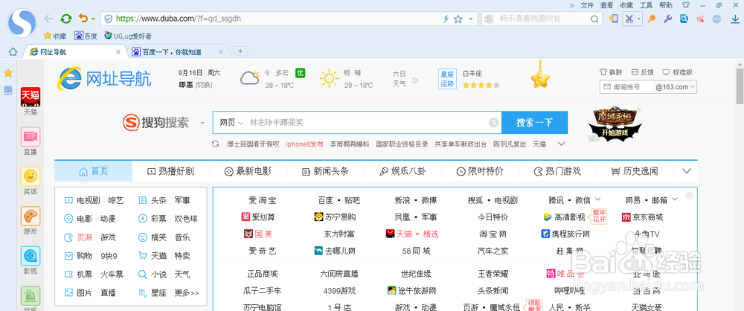Click the home icon left of tabs
The height and width of the screenshot is (311, 744).
click(13, 51)
